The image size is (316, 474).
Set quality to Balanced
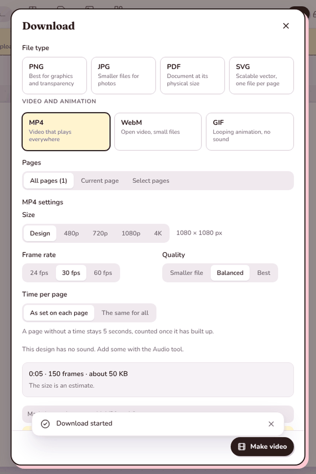click(x=230, y=273)
